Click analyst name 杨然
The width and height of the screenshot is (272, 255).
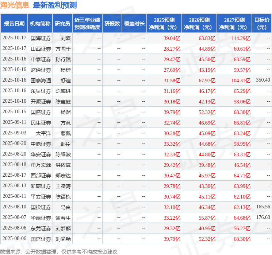(66, 112)
